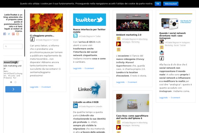
Task: Open post title "Quando i social network diventano reali"
Action: click(172, 36)
